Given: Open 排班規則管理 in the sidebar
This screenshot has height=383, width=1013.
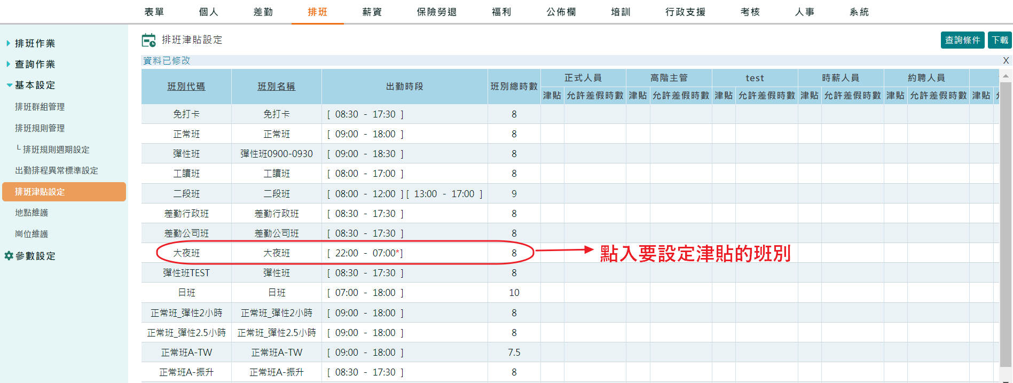Looking at the screenshot, I should [40, 128].
